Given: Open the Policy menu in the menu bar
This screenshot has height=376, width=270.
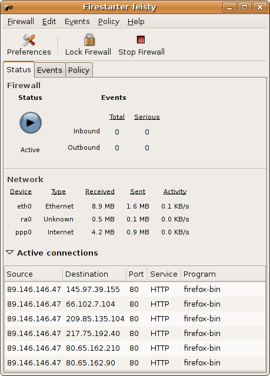Looking at the screenshot, I should pyautogui.click(x=109, y=22).
